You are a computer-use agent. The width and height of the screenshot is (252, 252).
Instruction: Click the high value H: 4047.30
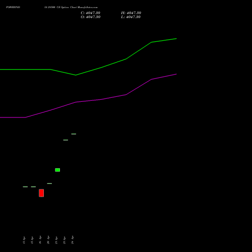click(x=131, y=13)
